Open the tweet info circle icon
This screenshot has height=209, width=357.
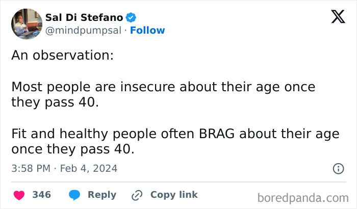[x=338, y=169]
